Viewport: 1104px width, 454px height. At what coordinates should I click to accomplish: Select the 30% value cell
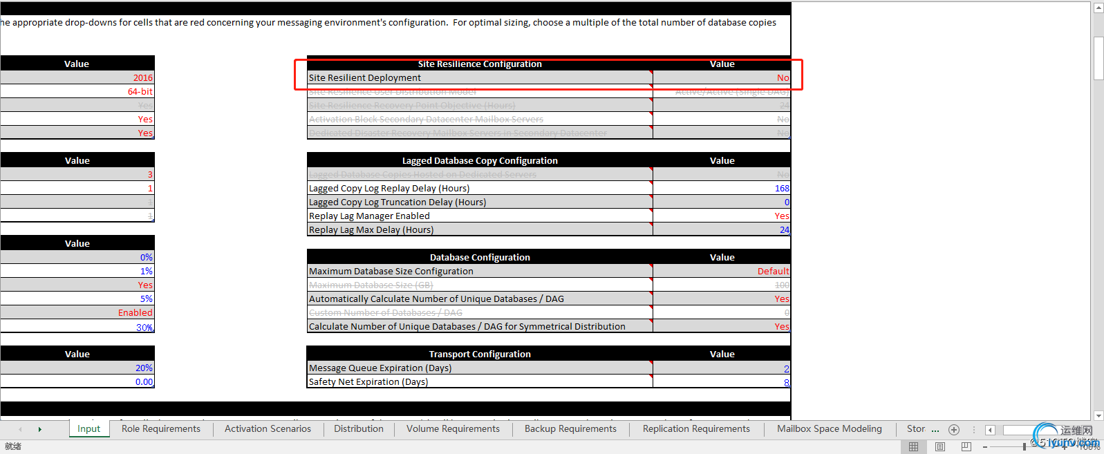pos(77,326)
